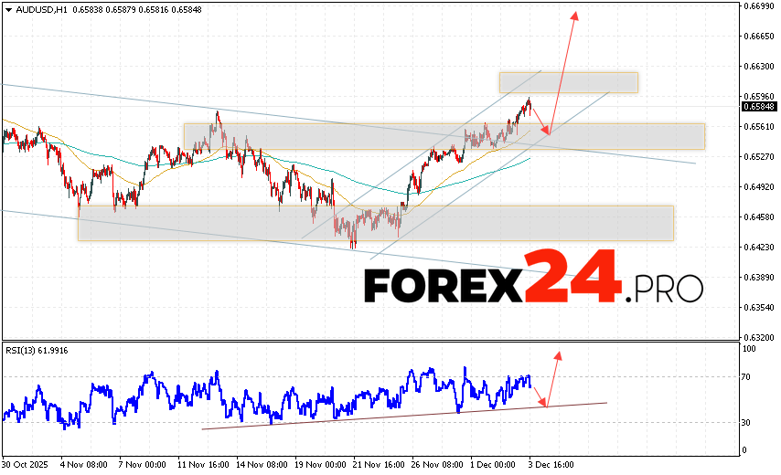Click the red RSI trendline
The image size is (781, 475).
coord(402,416)
